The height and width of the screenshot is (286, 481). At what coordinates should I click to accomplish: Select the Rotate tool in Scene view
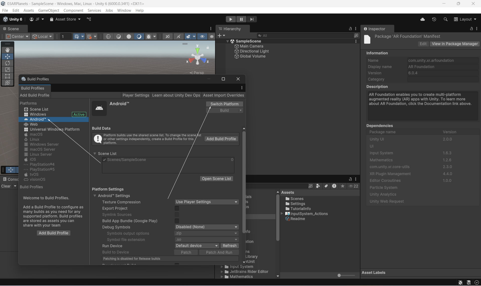8,63
